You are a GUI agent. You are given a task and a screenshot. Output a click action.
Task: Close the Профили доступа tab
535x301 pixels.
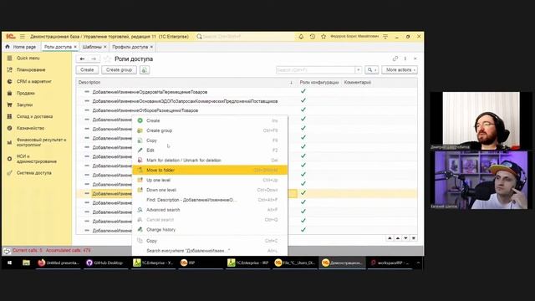pos(151,47)
